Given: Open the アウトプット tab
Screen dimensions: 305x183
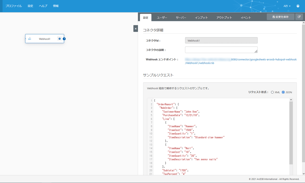Looking at the screenshot, I should [224, 18].
